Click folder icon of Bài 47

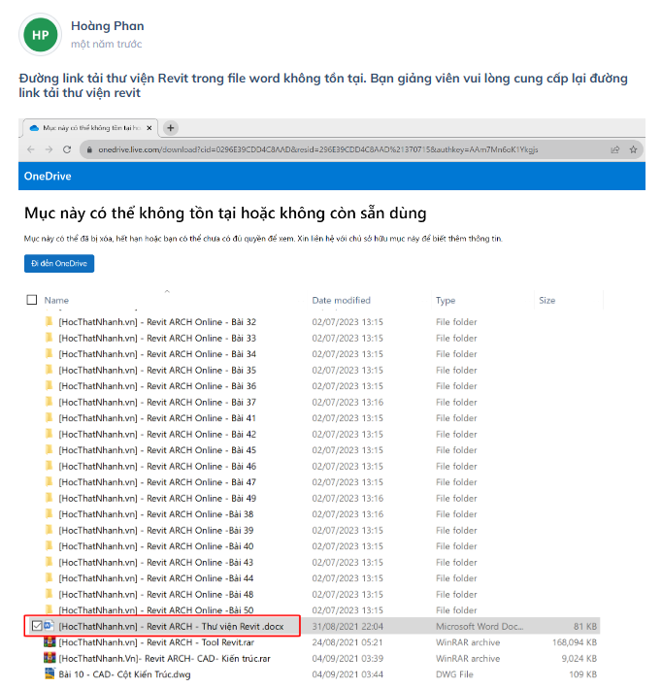coord(50,481)
